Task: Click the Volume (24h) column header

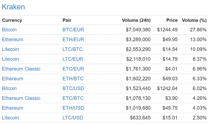Action: (x=136, y=20)
